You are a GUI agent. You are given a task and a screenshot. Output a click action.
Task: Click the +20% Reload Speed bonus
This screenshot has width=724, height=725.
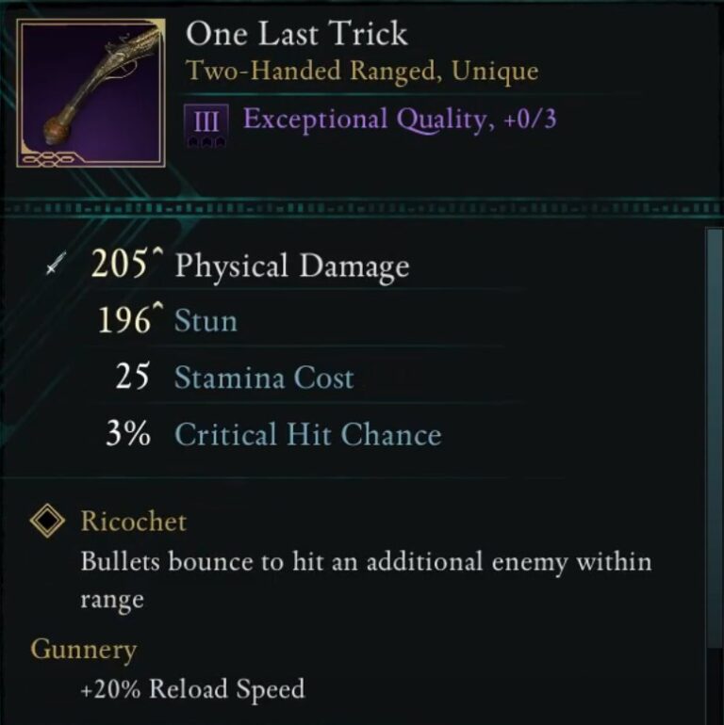[x=192, y=689]
